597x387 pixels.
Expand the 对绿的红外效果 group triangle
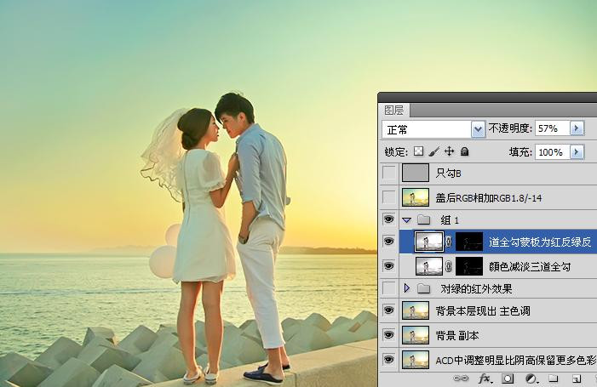tap(406, 288)
